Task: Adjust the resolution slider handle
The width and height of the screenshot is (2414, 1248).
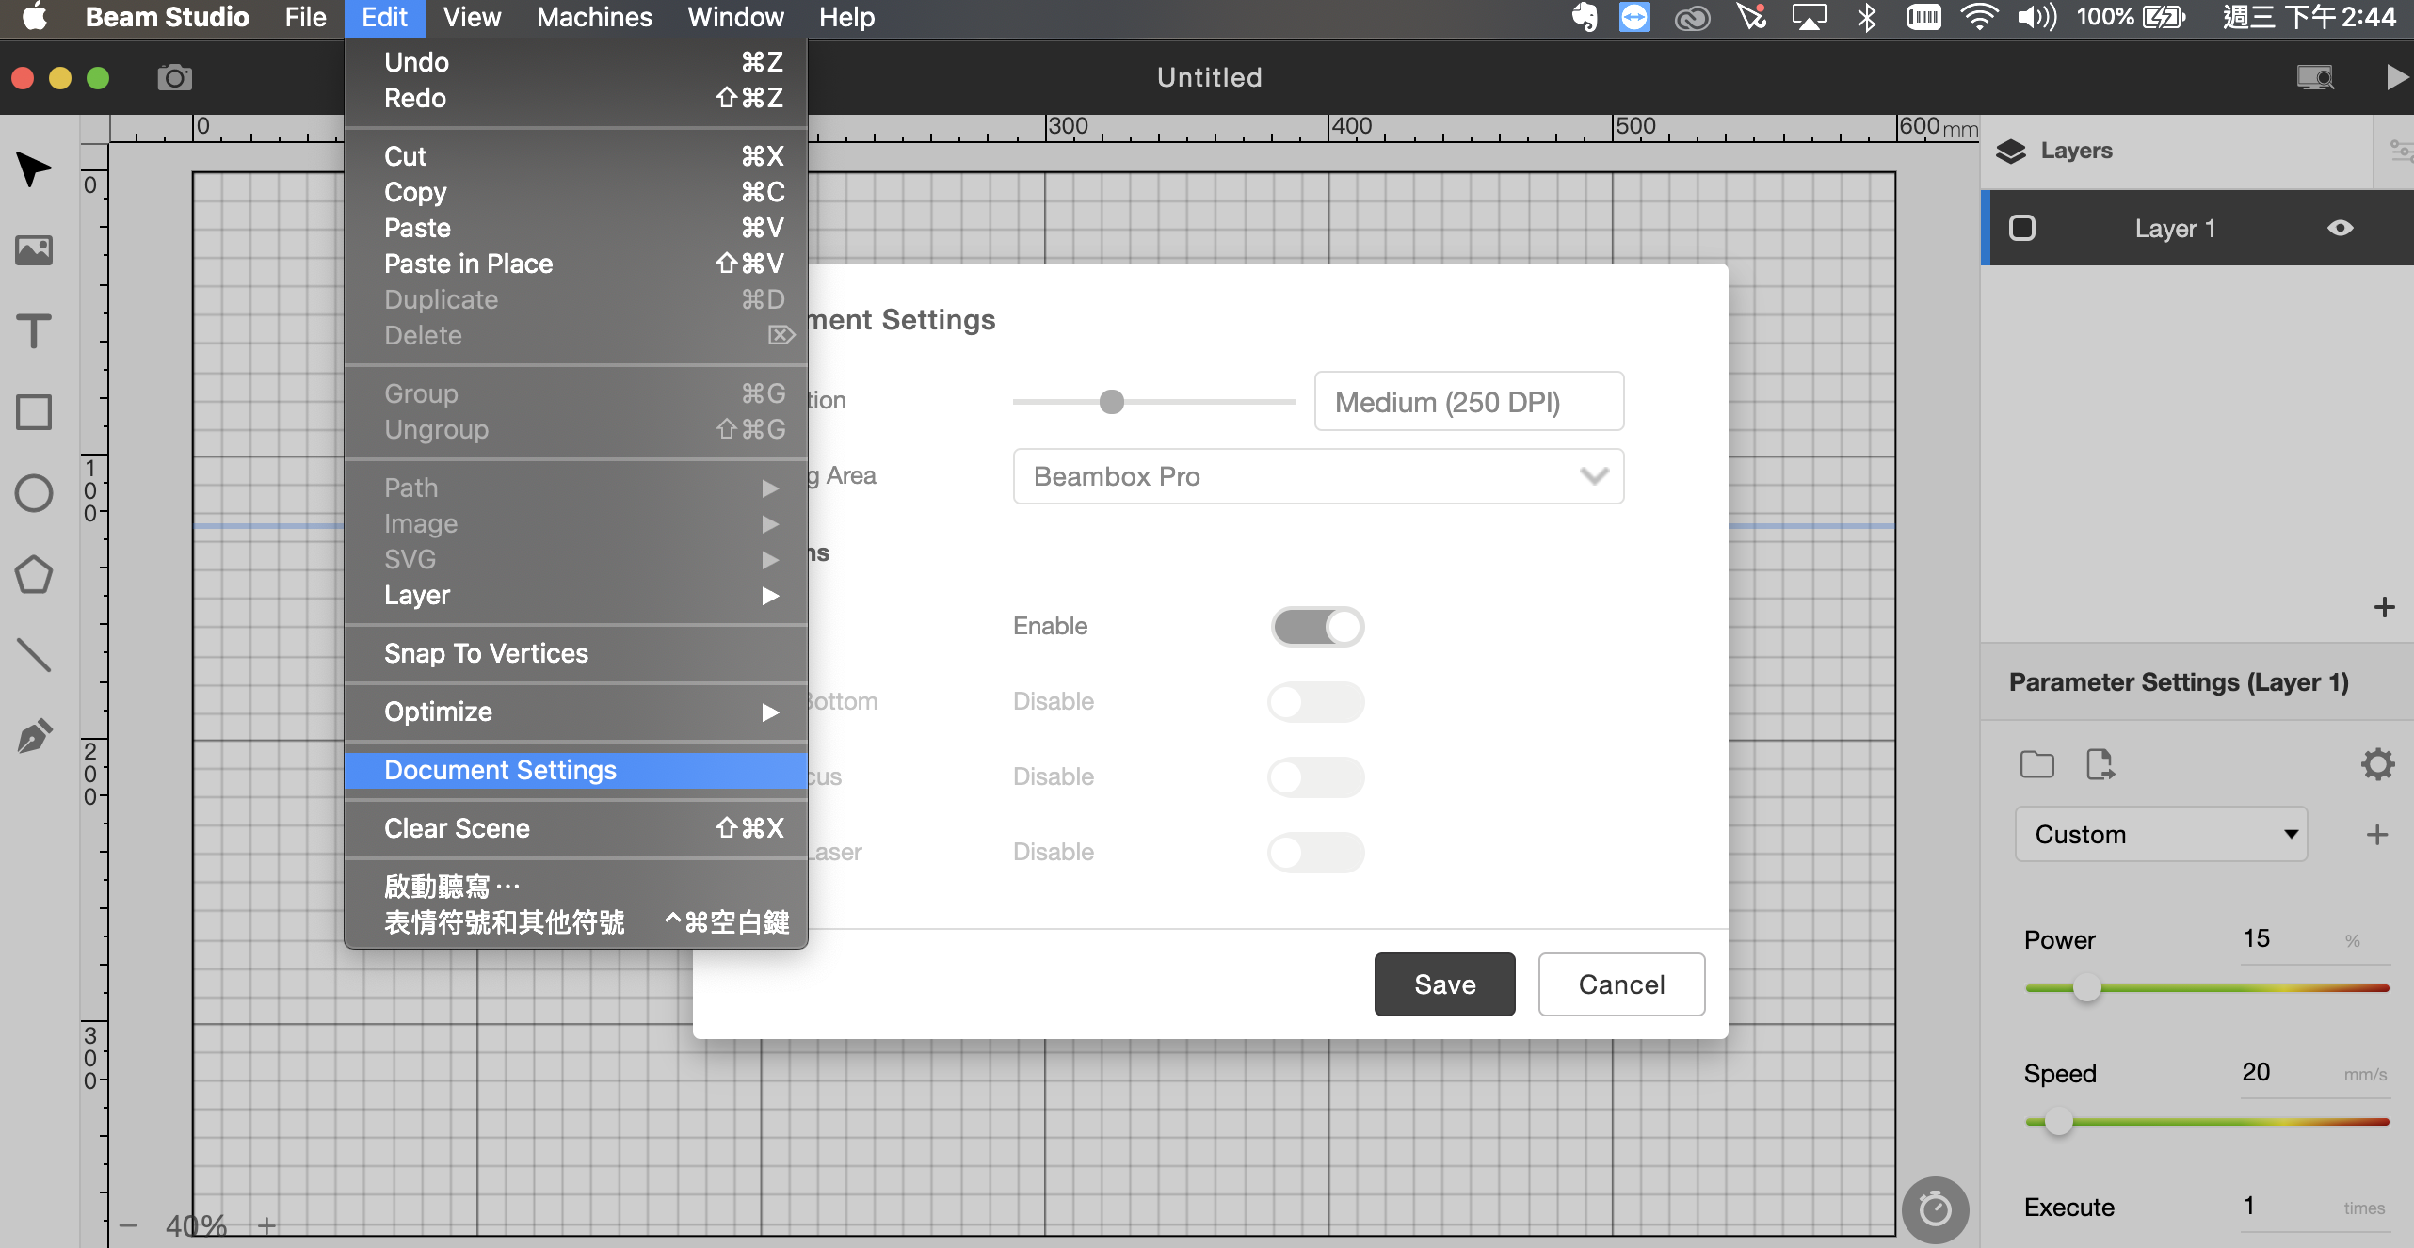Action: pyautogui.click(x=1112, y=402)
